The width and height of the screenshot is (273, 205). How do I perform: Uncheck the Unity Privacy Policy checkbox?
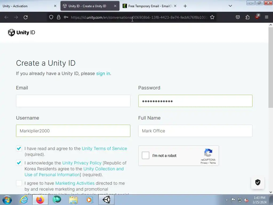coord(19,163)
